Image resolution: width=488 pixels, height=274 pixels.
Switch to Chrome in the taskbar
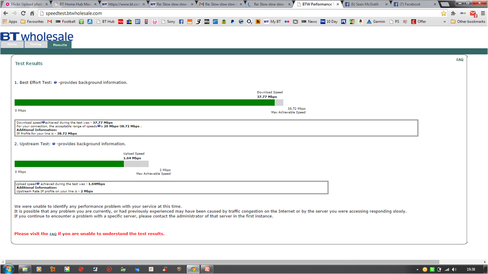point(193,269)
